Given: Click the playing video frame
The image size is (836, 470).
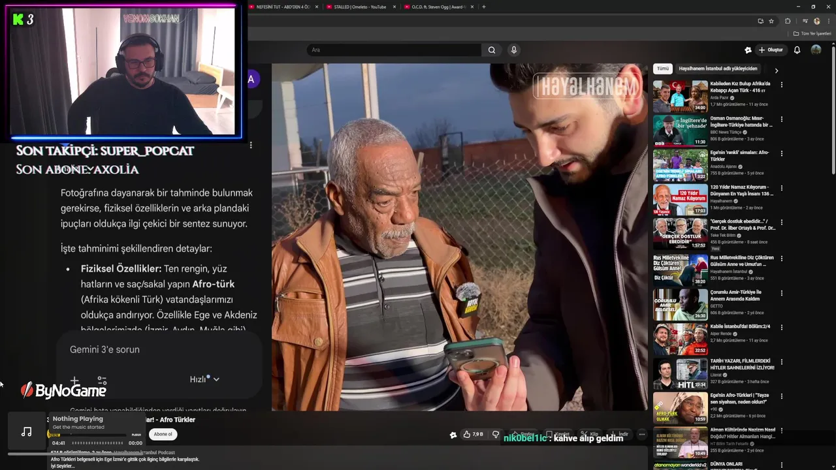Looking at the screenshot, I should coord(459,237).
